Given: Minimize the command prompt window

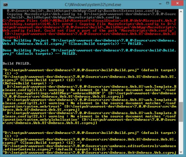Looking at the screenshot, I should click(x=160, y=4).
